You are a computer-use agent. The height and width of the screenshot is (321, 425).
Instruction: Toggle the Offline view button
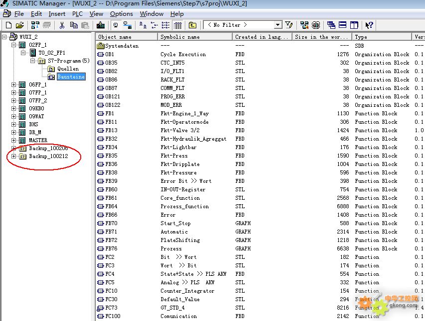(116, 25)
